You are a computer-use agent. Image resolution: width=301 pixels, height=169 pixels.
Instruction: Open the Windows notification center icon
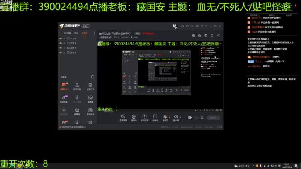pos(296,166)
